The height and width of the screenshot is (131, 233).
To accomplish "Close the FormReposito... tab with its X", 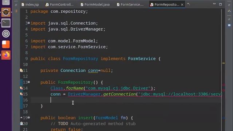I will (182, 5).
